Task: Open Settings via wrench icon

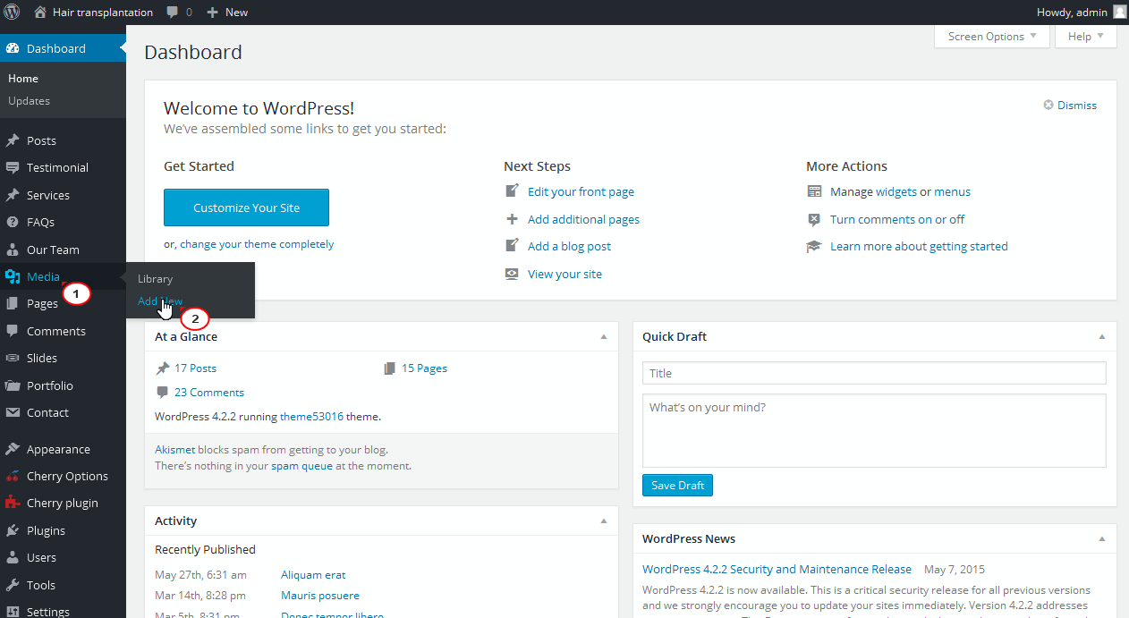Action: click(13, 610)
